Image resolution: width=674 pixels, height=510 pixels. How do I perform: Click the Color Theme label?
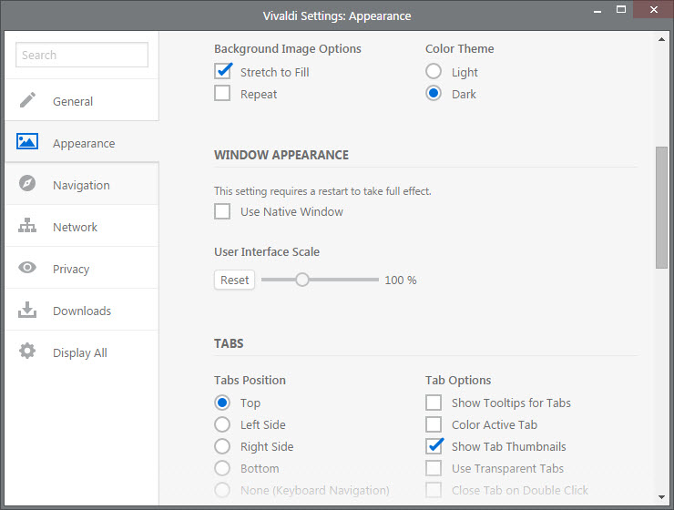(x=460, y=49)
